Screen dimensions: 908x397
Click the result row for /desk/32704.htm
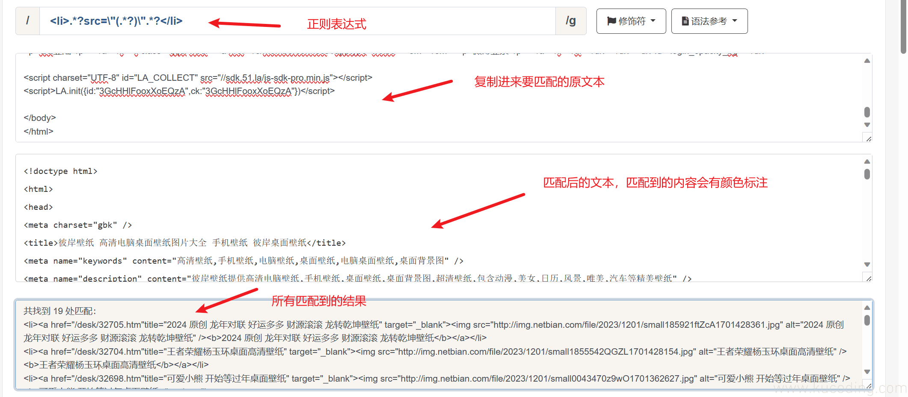[x=435, y=358]
